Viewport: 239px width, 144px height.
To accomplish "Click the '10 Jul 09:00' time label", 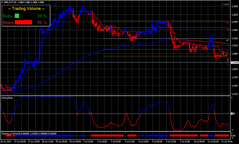I will (x=199, y=142).
